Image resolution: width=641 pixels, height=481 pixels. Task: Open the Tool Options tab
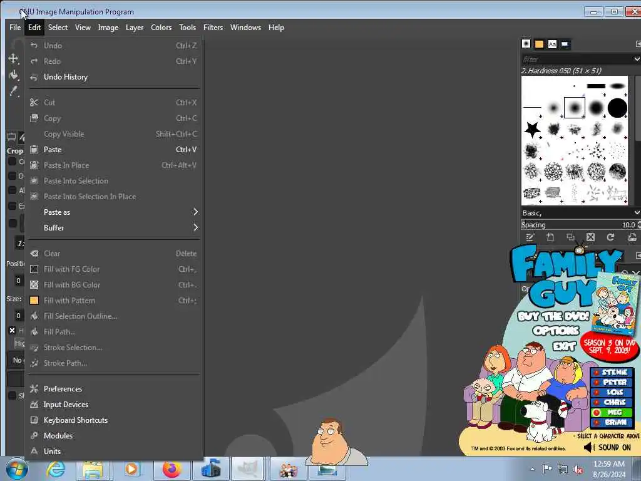pos(11,137)
